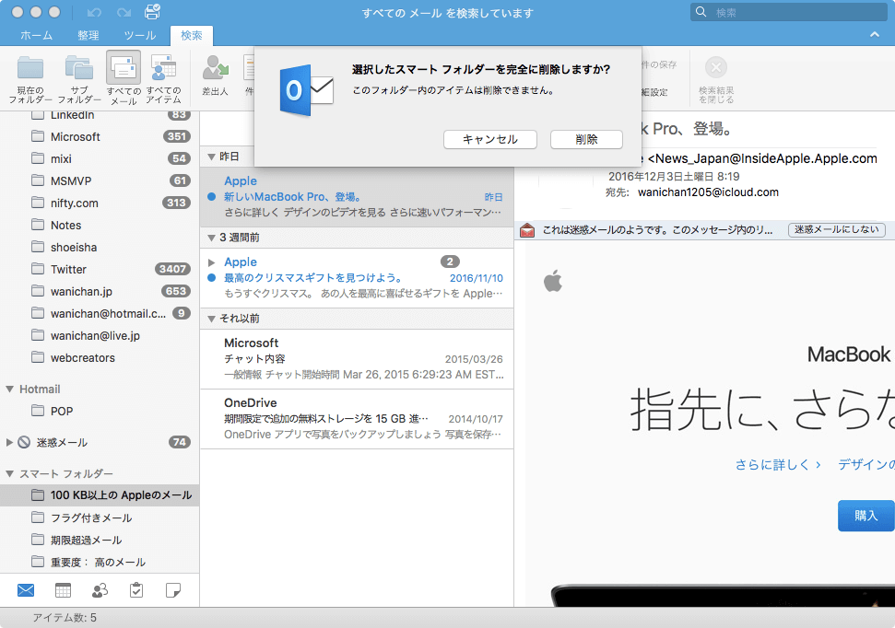
Task: Open the ツール tab
Action: pos(140,35)
